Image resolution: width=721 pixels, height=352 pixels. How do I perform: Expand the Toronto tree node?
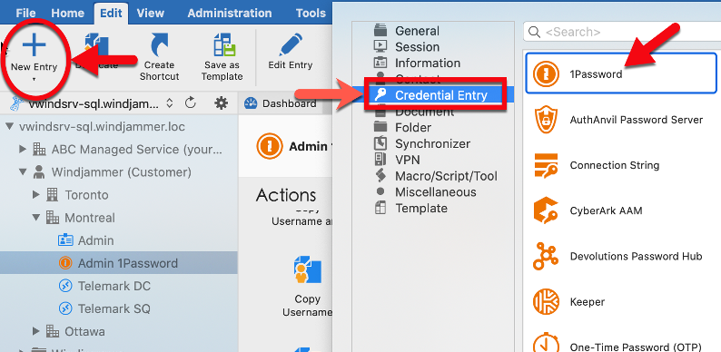click(x=36, y=195)
